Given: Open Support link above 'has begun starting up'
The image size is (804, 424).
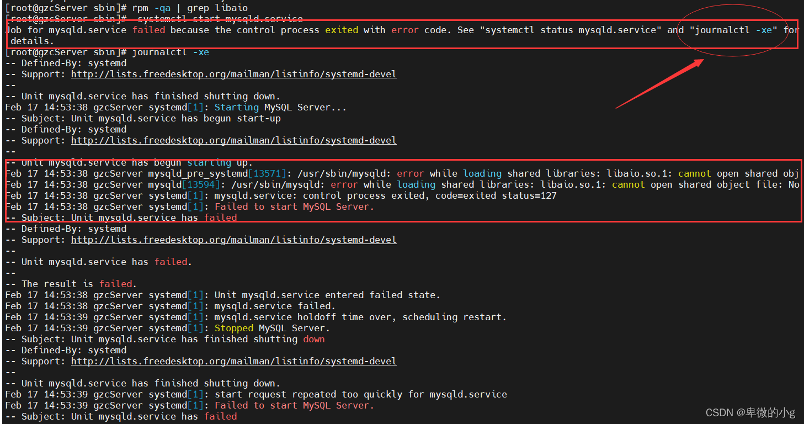Looking at the screenshot, I should (x=234, y=140).
